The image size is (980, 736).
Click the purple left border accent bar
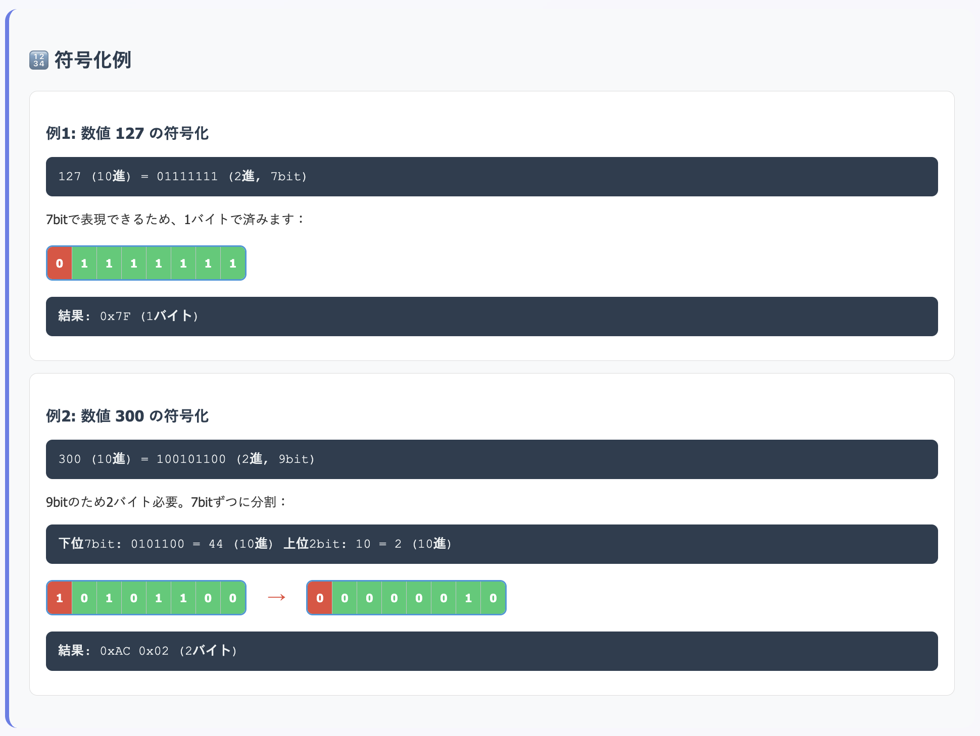tap(7, 369)
